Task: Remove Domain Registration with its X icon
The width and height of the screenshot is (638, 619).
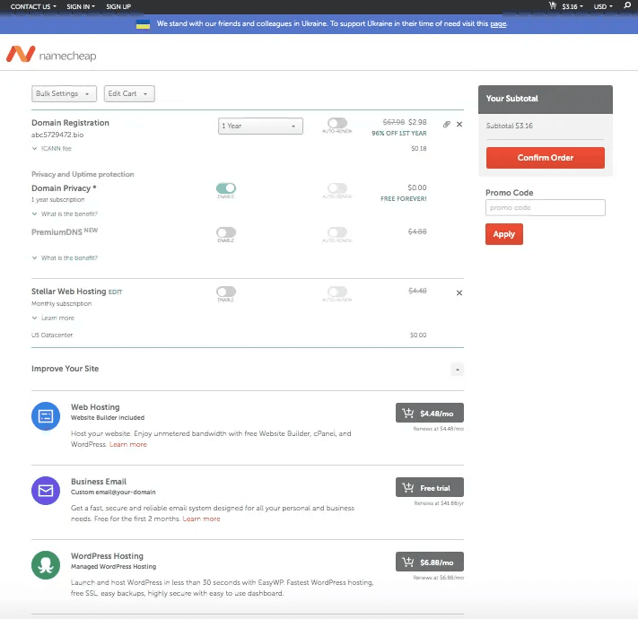Action: click(x=459, y=124)
